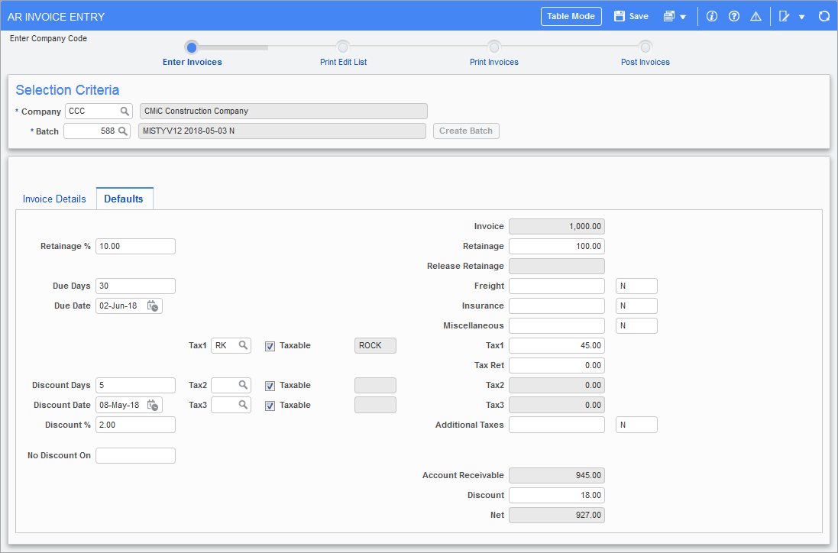This screenshot has width=838, height=553.
Task: Open the Tax1 code lookup magnifier
Action: click(243, 346)
